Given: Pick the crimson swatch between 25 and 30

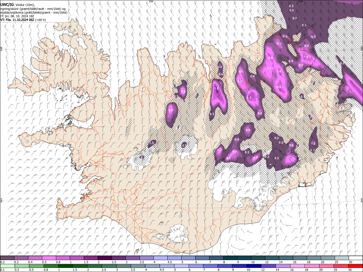Looking at the screenshot, I should pyautogui.click(x=341, y=266).
